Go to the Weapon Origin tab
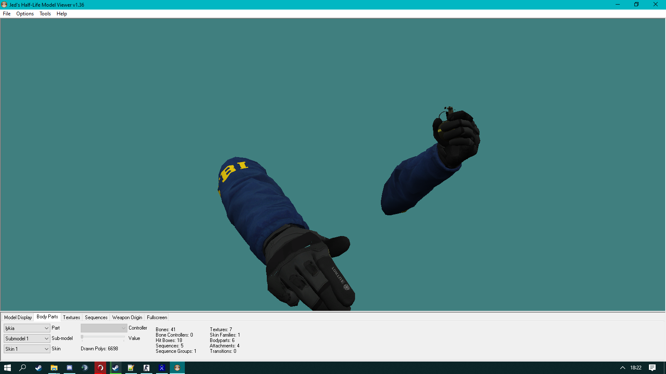Viewport: 666px width, 374px height. pos(127,317)
